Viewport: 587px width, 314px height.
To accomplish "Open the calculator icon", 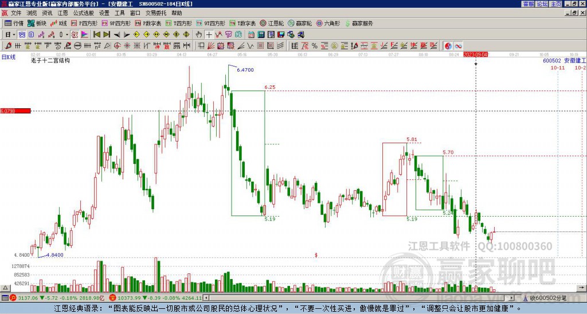I will [261, 34].
